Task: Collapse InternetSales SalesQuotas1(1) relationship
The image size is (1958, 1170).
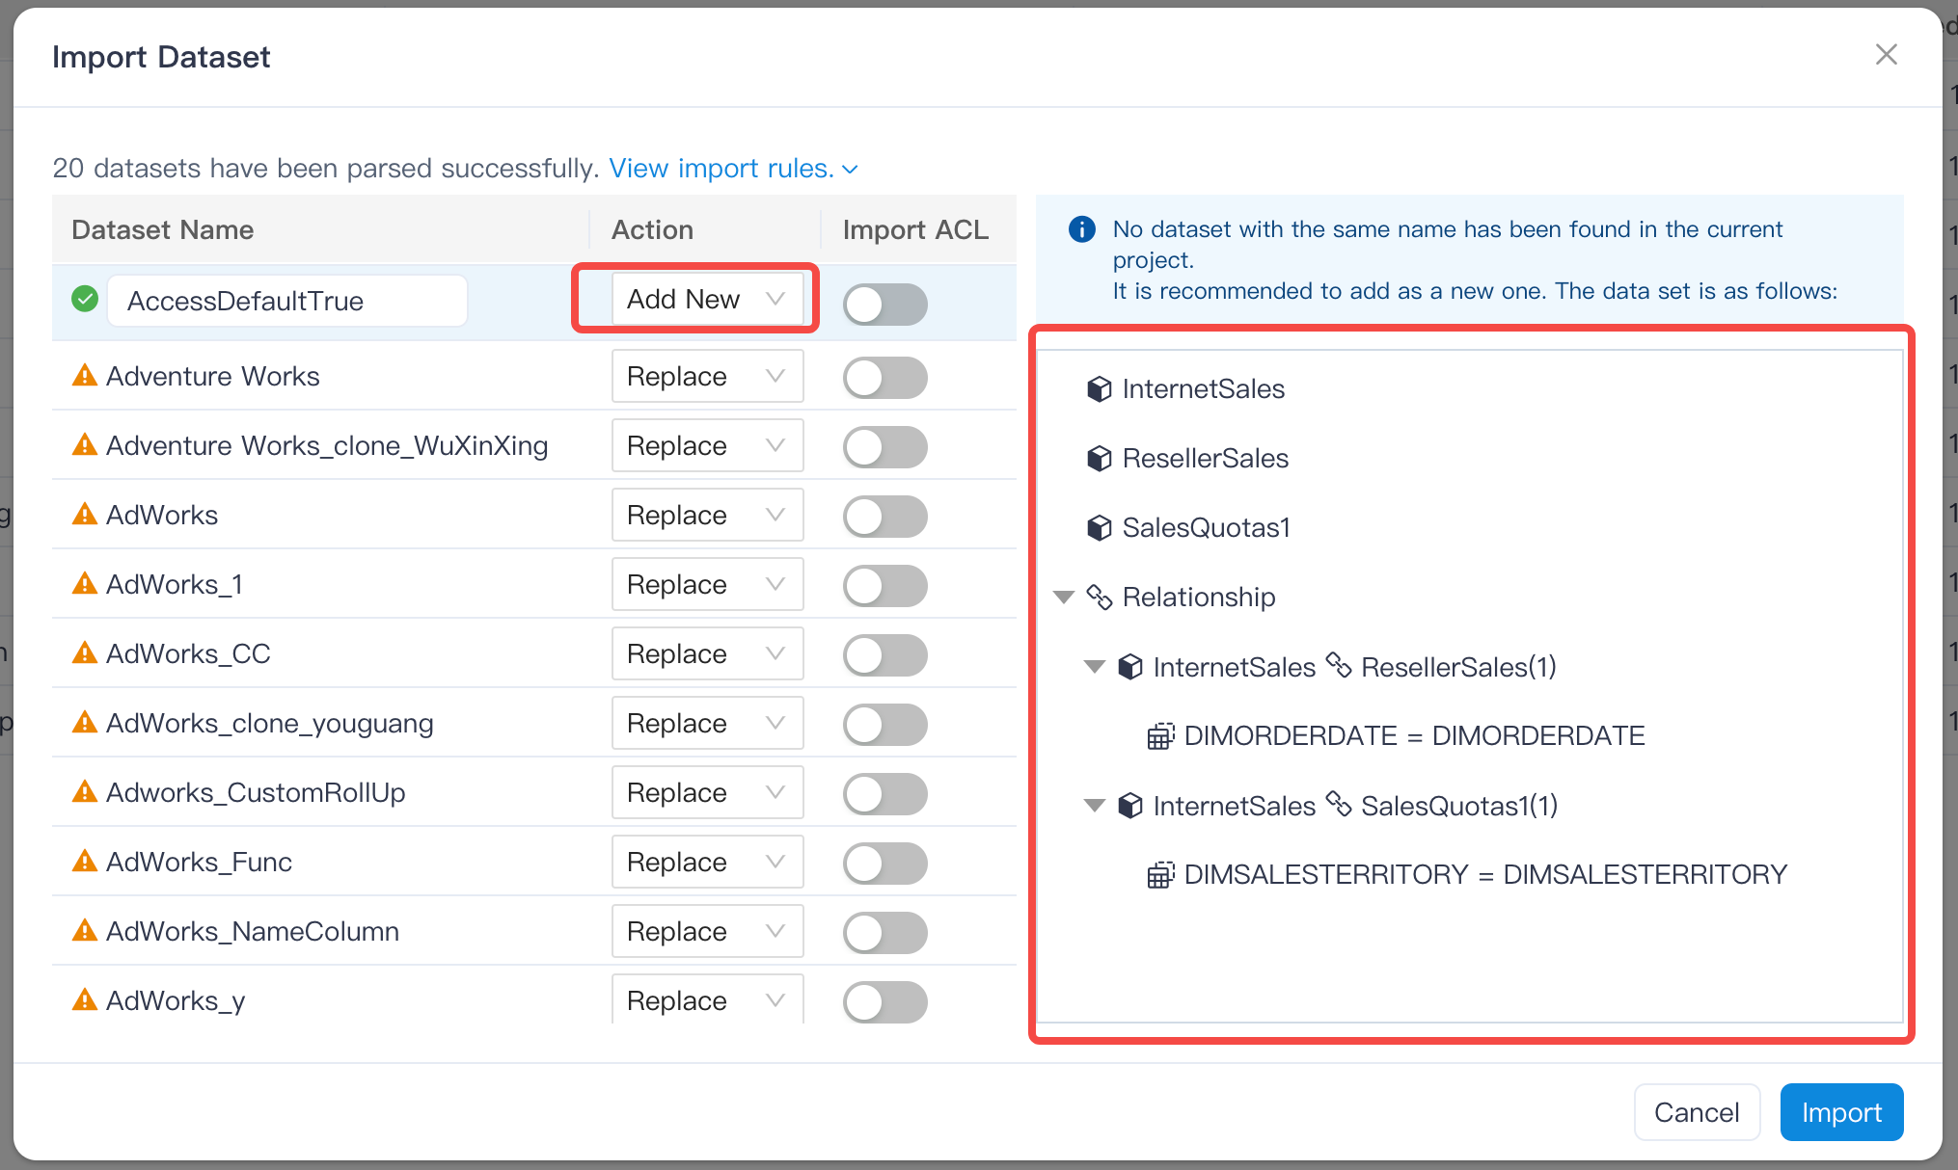Action: [x=1095, y=806]
